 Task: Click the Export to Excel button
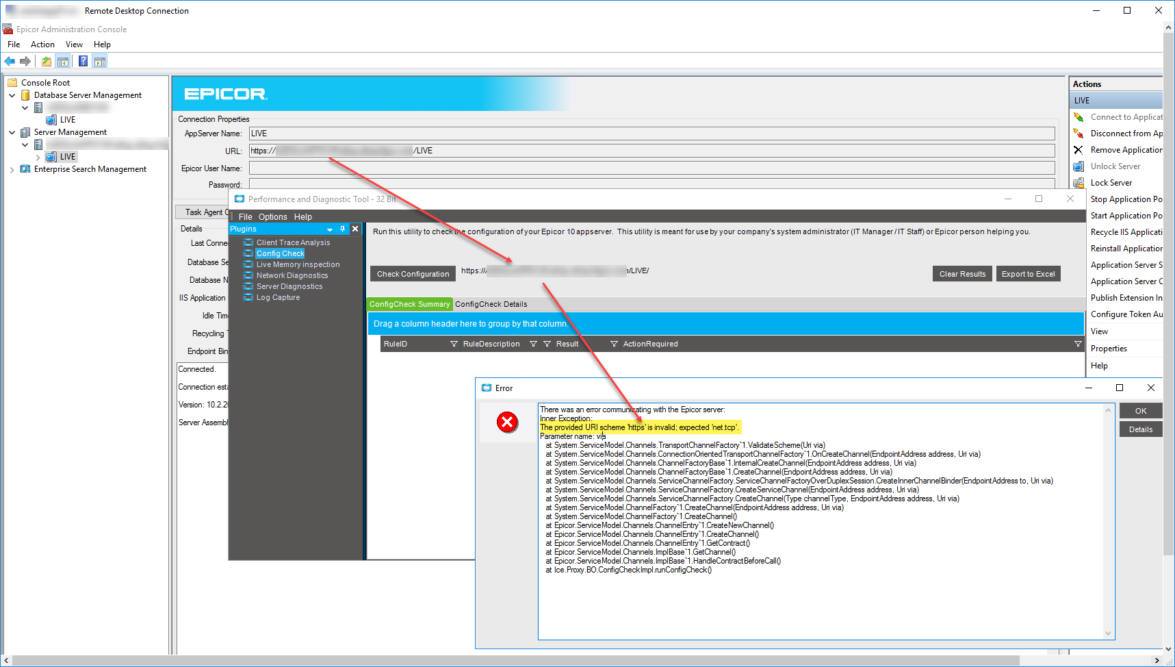tap(1028, 274)
